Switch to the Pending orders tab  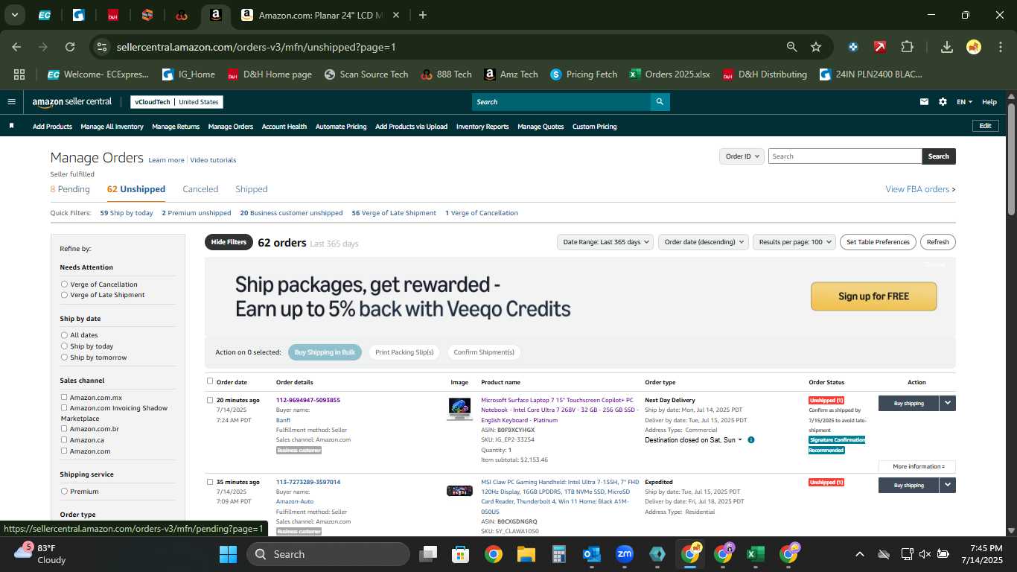(x=70, y=189)
